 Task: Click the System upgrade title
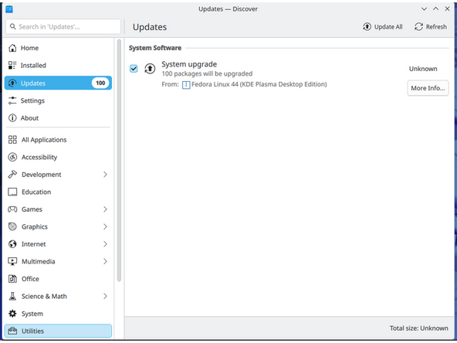(189, 64)
